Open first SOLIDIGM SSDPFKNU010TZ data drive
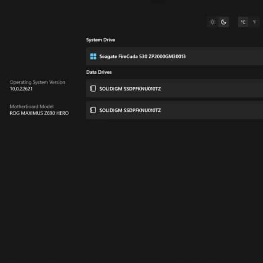Image resolution: width=263 pixels, height=263 pixels. (174, 88)
